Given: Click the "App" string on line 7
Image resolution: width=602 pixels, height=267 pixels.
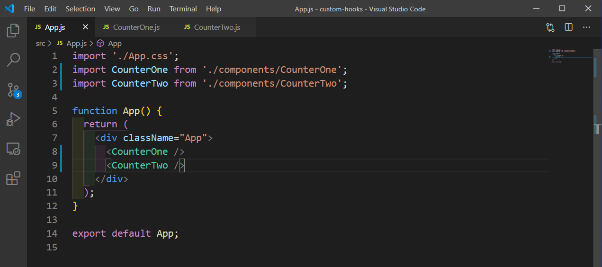Looking at the screenshot, I should click(193, 138).
